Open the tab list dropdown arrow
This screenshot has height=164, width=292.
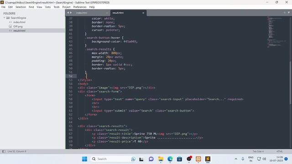[289, 13]
